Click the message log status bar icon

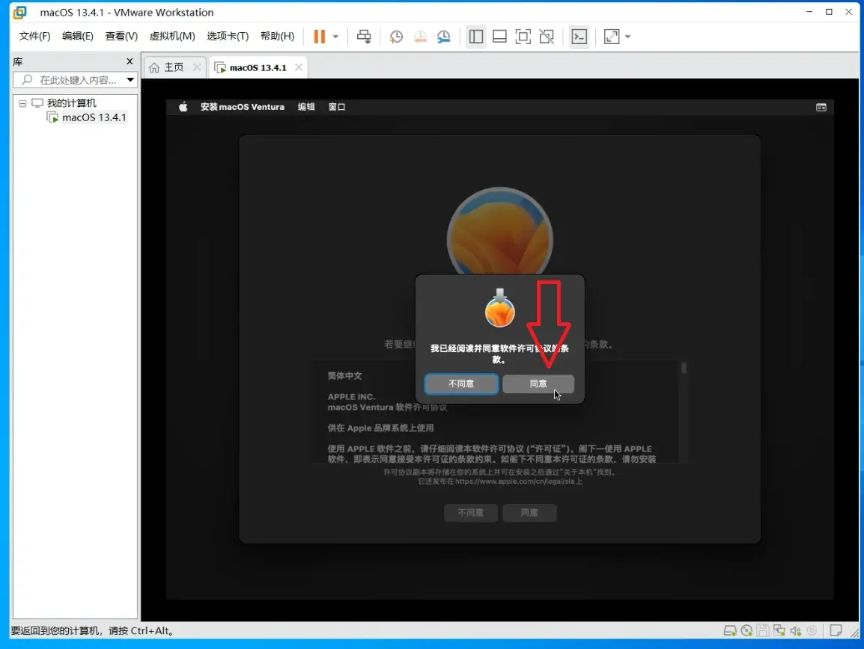tap(836, 630)
